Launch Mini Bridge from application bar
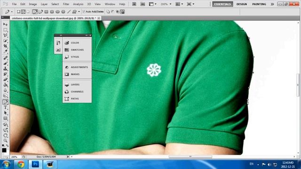301x169 pixels. coord(143,4)
